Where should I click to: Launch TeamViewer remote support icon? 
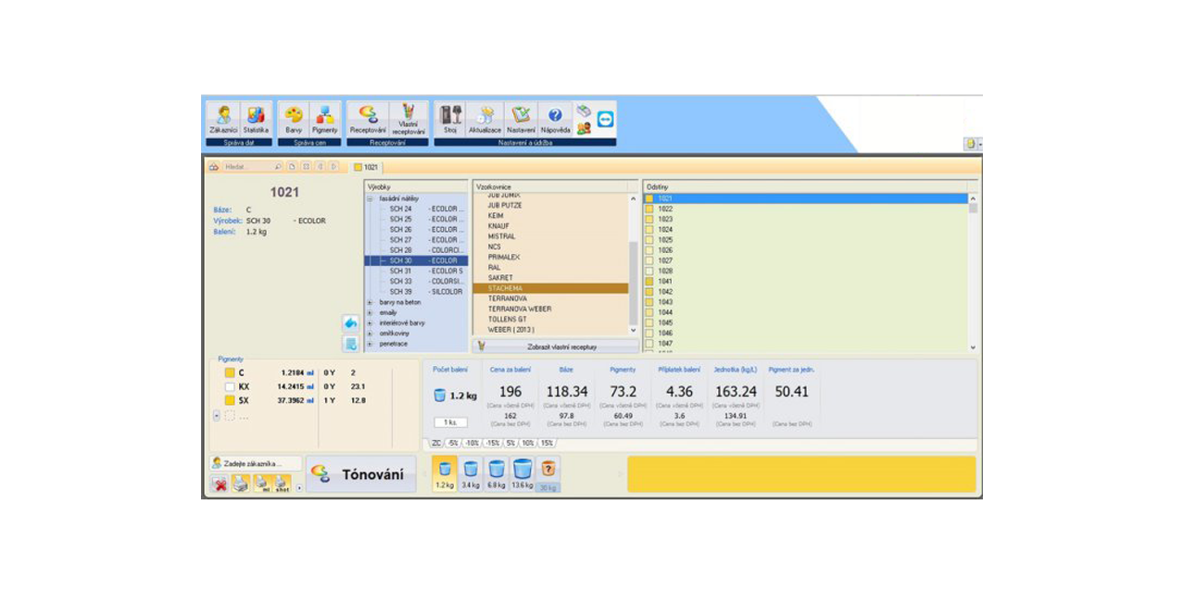pyautogui.click(x=605, y=120)
